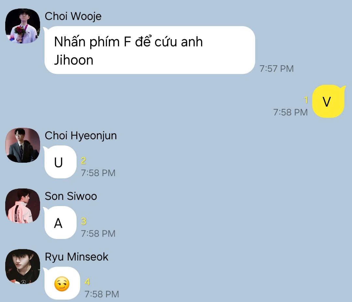Tap the yellow "V" sent message bubble
Viewport: 352px width, 302px height.
pos(329,101)
